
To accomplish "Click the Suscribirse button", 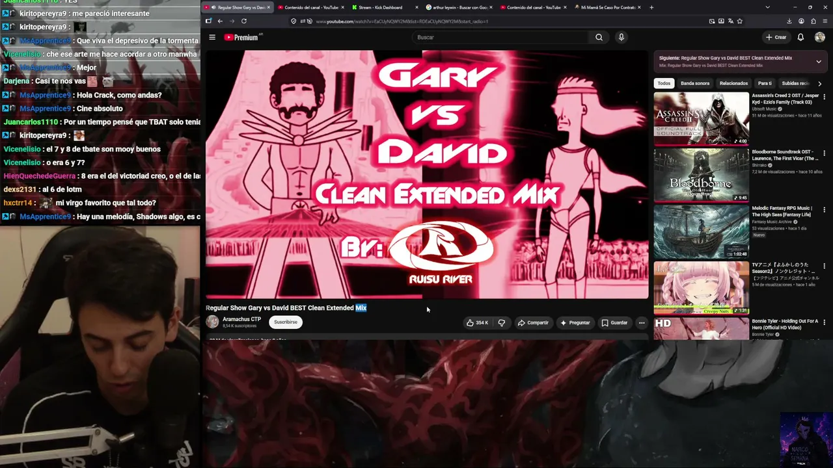I will (285, 322).
